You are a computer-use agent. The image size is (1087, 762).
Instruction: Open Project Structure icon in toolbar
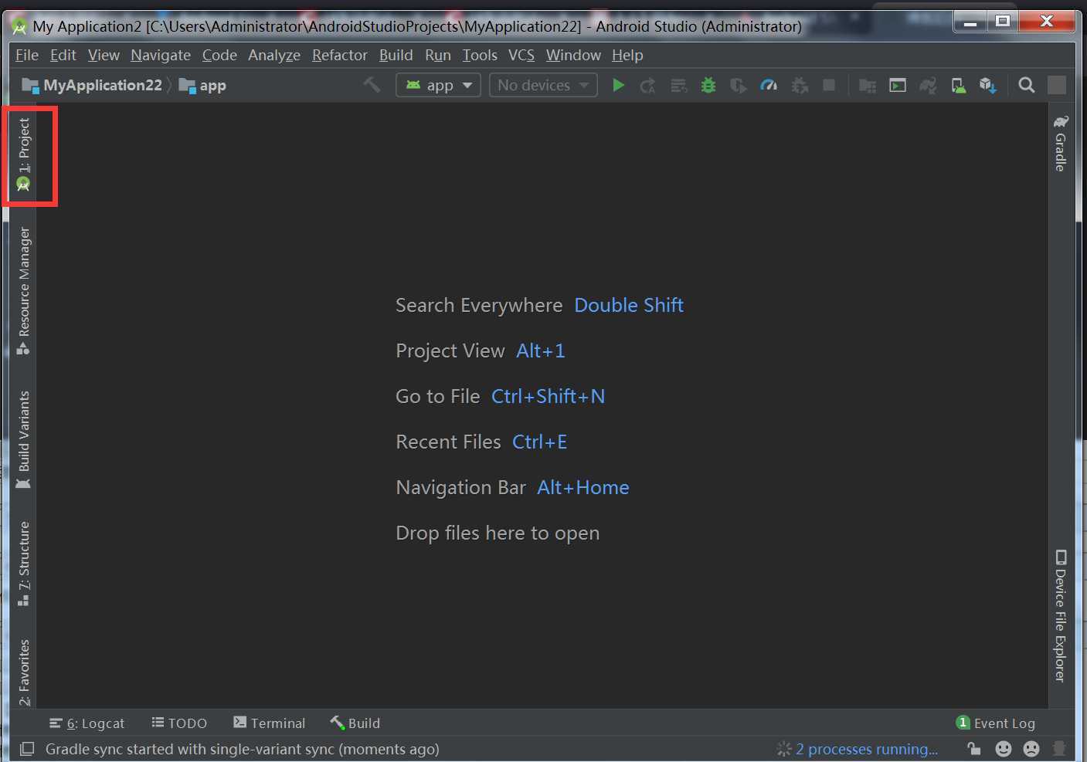(868, 85)
